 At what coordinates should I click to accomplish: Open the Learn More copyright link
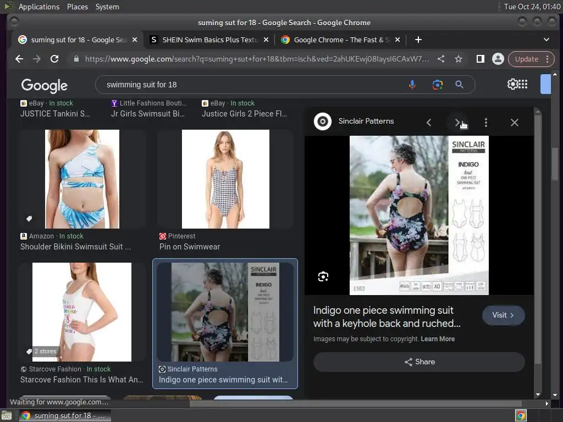[438, 338]
